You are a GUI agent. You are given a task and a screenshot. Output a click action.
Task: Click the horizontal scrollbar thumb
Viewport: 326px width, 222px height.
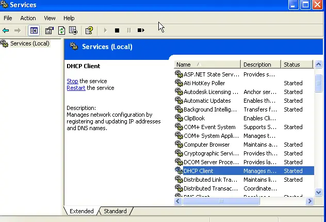221,201
